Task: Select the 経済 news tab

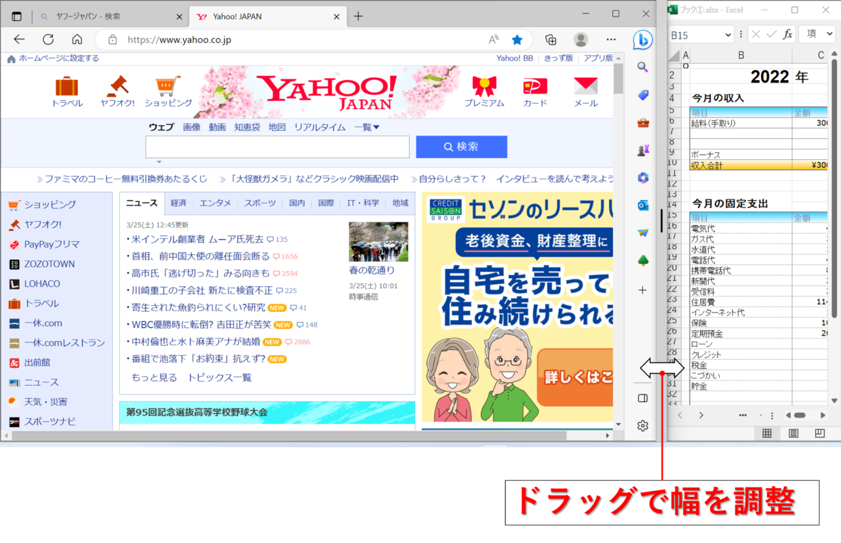Action: (178, 203)
